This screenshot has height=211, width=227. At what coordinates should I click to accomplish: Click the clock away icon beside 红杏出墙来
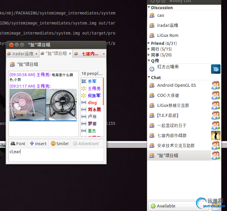[x=152, y=69]
